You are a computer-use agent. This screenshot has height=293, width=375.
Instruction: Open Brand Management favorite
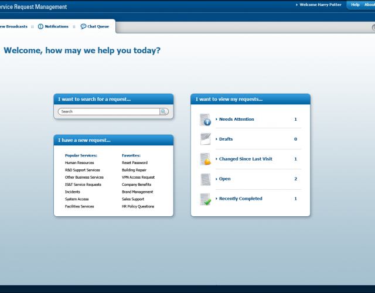[137, 192]
